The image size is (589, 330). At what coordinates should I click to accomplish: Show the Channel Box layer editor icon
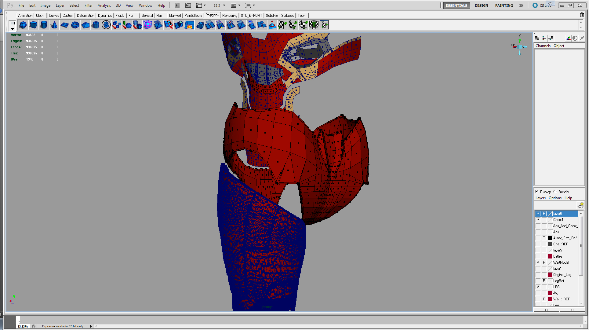click(x=551, y=38)
